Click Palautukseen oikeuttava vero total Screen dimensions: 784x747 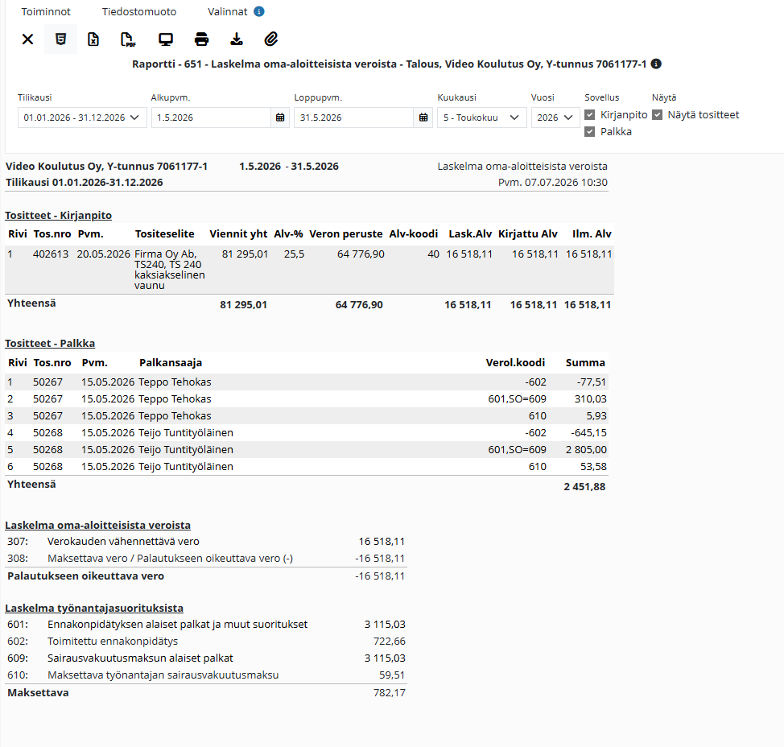coord(206,576)
